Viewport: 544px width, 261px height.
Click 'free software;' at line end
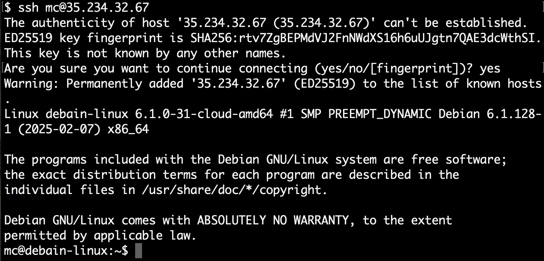pos(459,159)
